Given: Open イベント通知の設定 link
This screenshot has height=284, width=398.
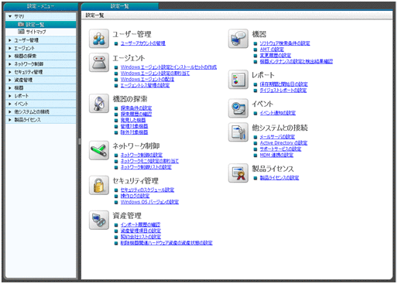Looking at the screenshot, I should click(x=278, y=113).
